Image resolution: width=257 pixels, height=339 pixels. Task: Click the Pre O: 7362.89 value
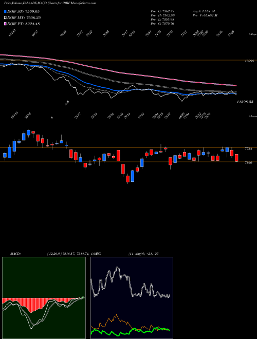(x=162, y=11)
